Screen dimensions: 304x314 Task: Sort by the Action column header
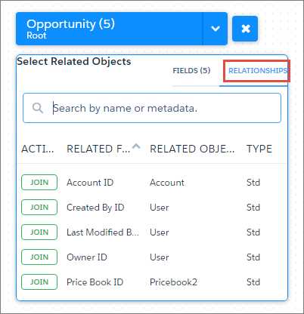38,149
